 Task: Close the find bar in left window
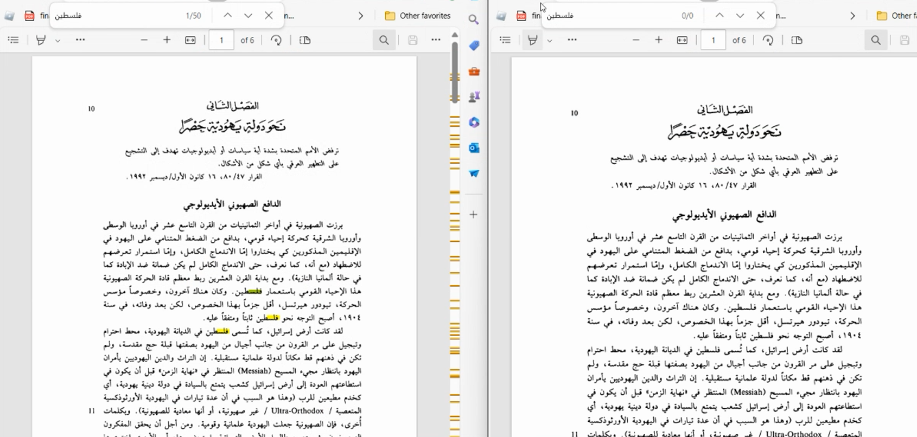[269, 16]
